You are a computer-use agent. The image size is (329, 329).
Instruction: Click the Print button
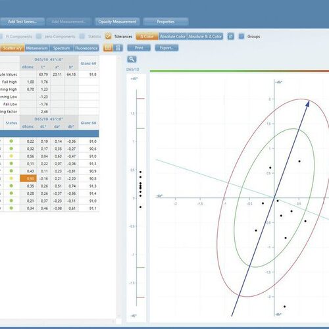tap(139, 48)
